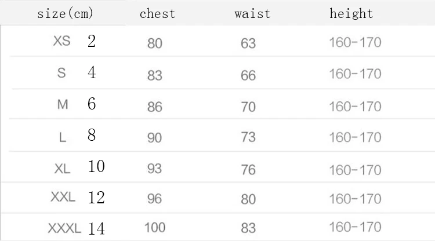
Task: Select the height range in the S row
Action: pyautogui.click(x=355, y=74)
